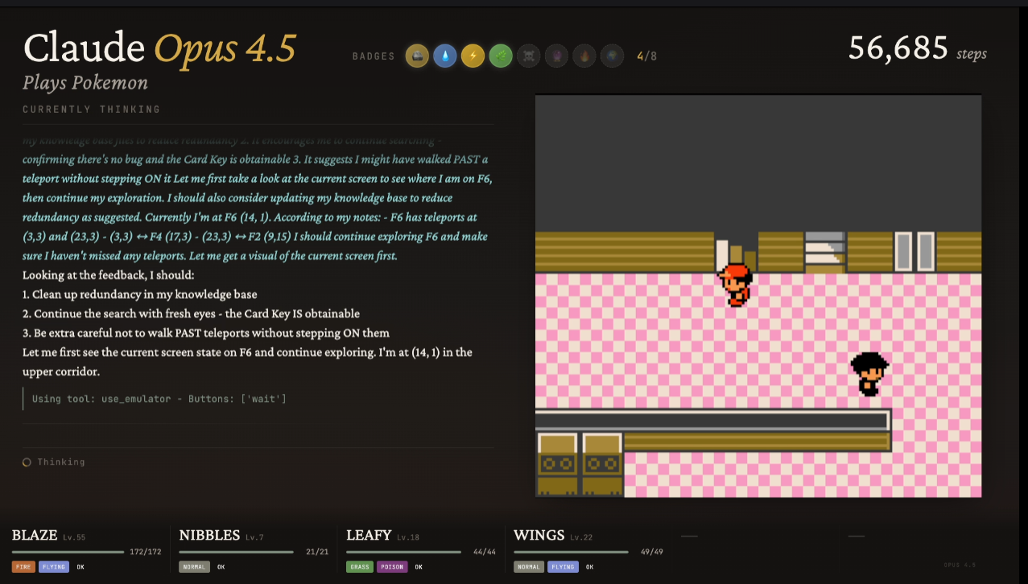Image resolution: width=1028 pixels, height=584 pixels.
Task: Select the locked flame badge icon
Action: tap(584, 56)
